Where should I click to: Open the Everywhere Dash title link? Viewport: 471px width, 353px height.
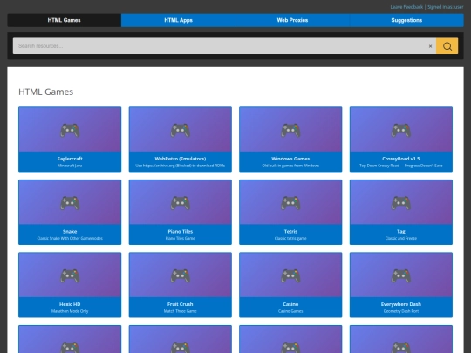pos(401,304)
